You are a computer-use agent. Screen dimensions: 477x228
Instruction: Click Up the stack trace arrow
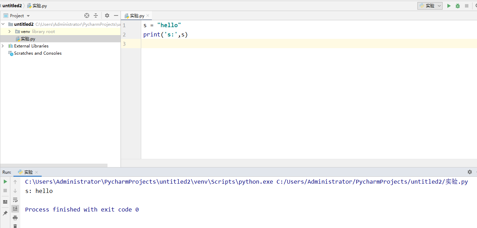[15, 182]
